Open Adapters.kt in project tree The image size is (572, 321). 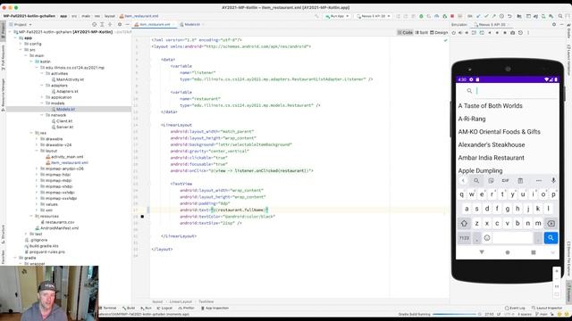64,91
